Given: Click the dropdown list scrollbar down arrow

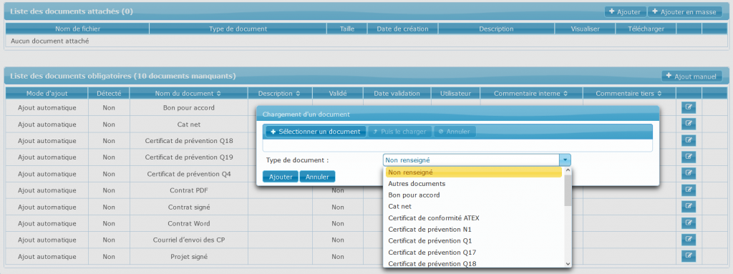Looking at the screenshot, I should [568, 264].
